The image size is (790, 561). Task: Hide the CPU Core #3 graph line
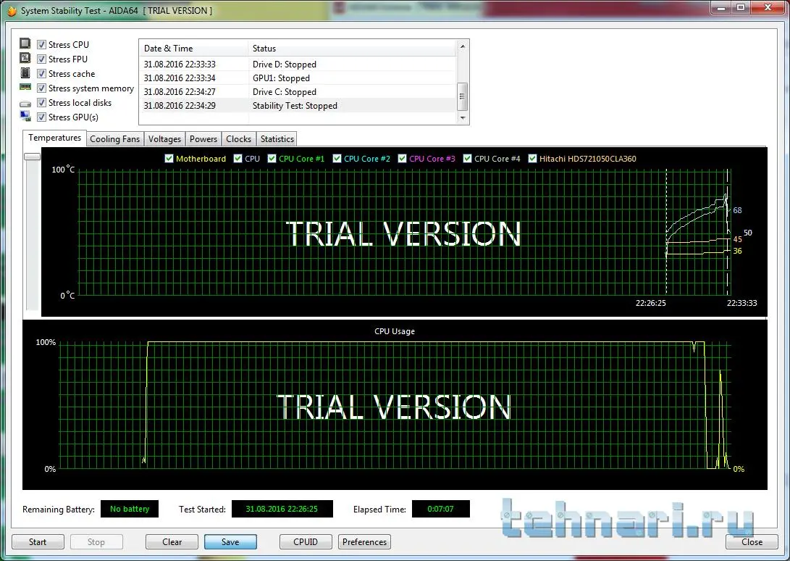pyautogui.click(x=402, y=159)
